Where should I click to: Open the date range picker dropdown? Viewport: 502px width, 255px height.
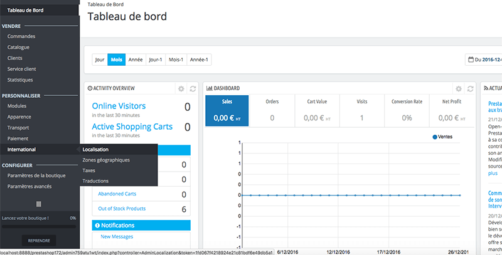tap(486, 60)
